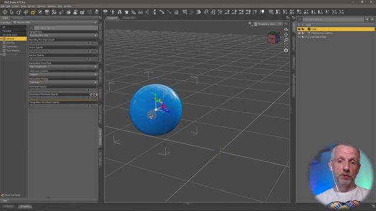Click the upward arrow toolbar icon
The height and width of the screenshot is (211, 376).
(x=112, y=12)
